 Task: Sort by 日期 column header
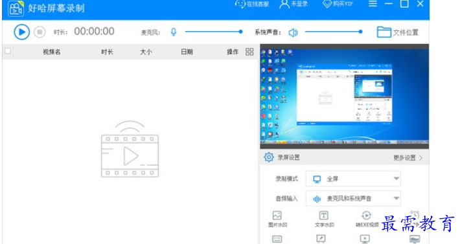(x=187, y=52)
